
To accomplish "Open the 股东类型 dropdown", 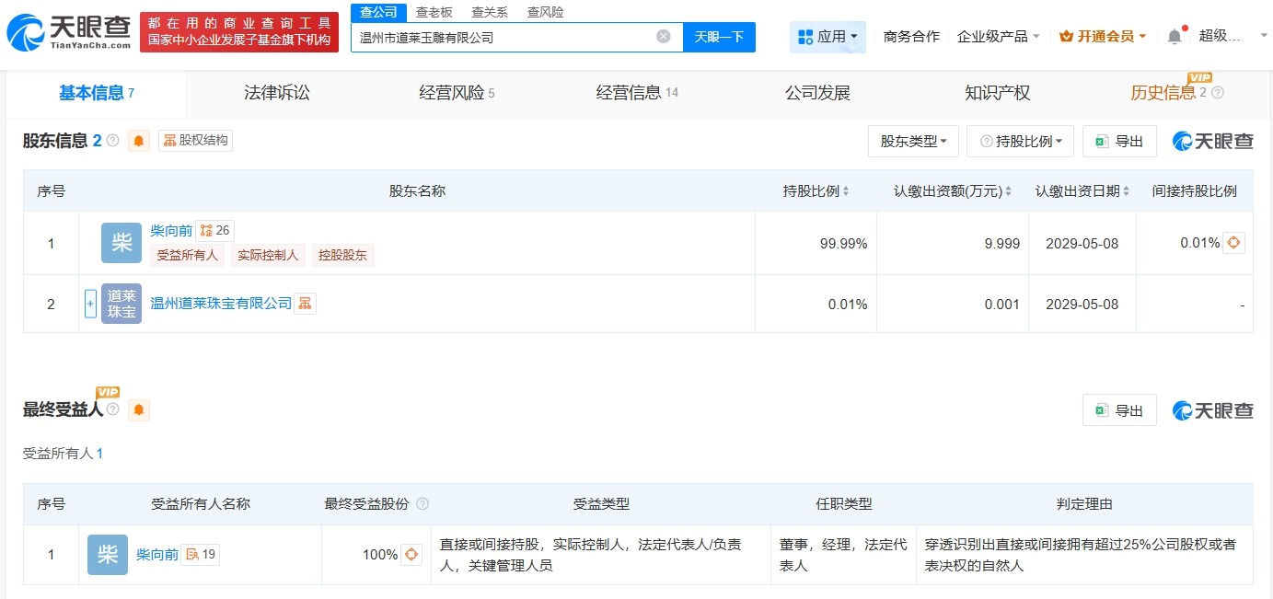I will (x=913, y=141).
